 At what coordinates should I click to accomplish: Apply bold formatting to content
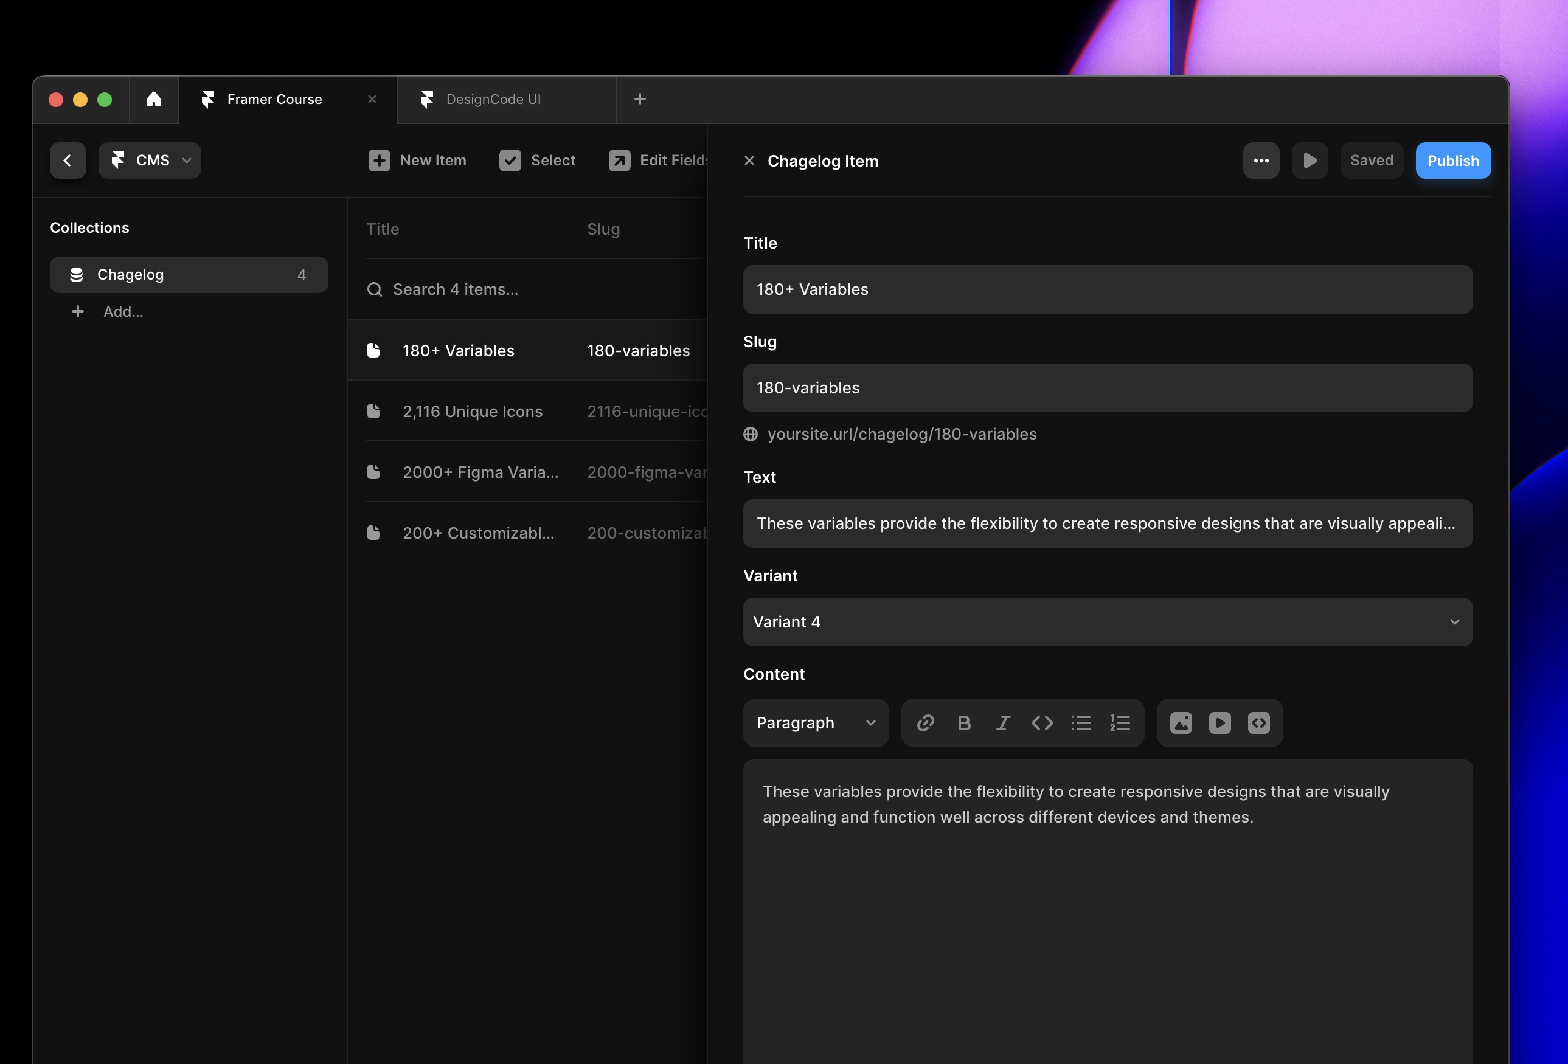point(963,723)
